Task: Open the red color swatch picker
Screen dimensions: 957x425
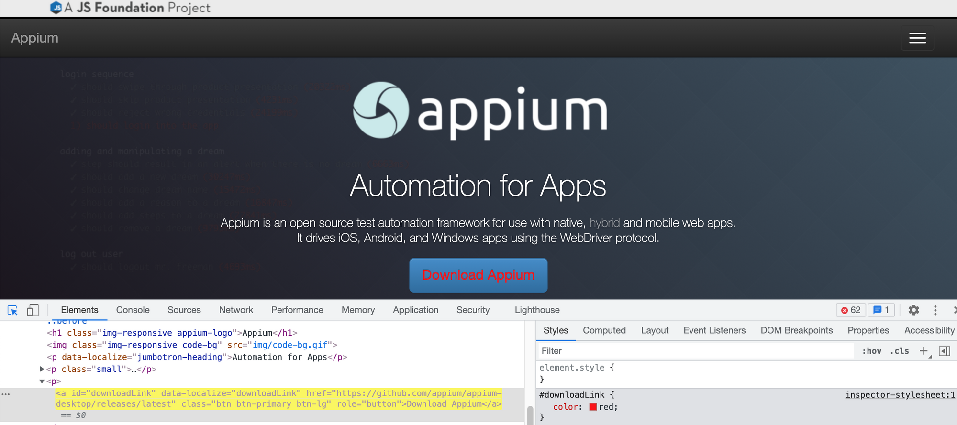Action: point(593,407)
